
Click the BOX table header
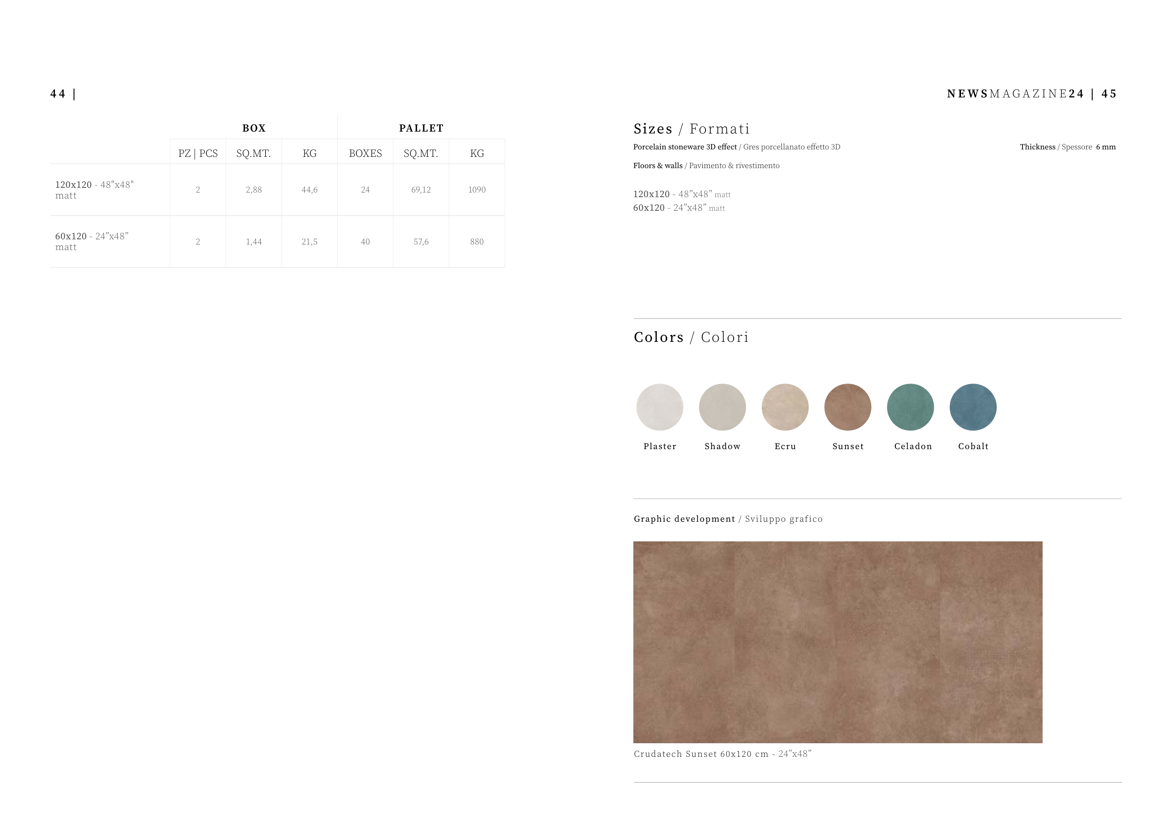pos(254,128)
